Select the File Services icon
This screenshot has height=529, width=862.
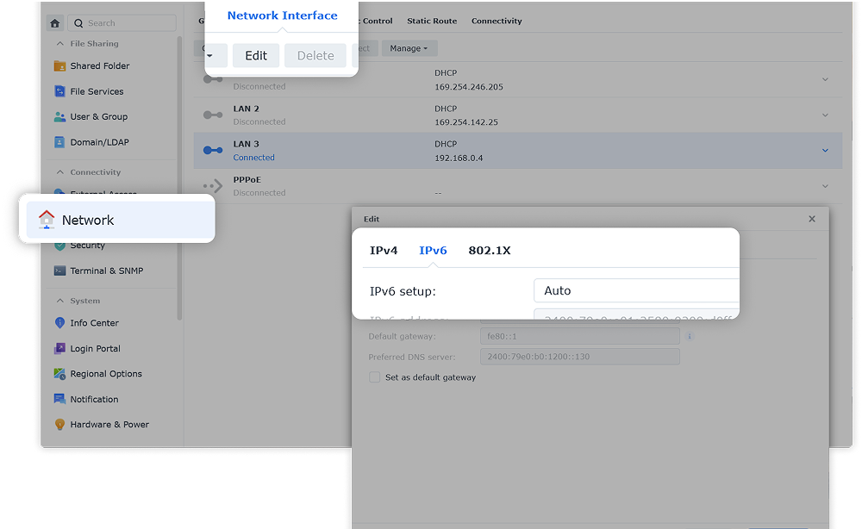[x=59, y=91]
